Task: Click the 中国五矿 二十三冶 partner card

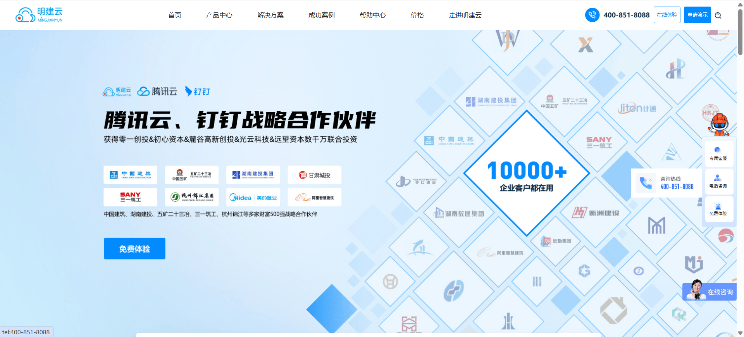Action: pos(191,175)
